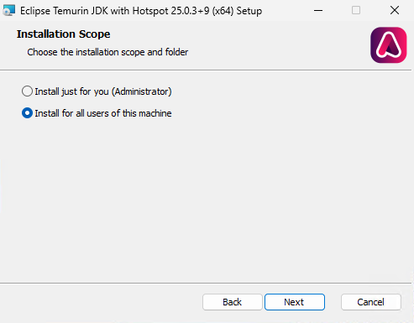Go to the previous step with Back
The width and height of the screenshot is (414, 323).
pos(233,302)
